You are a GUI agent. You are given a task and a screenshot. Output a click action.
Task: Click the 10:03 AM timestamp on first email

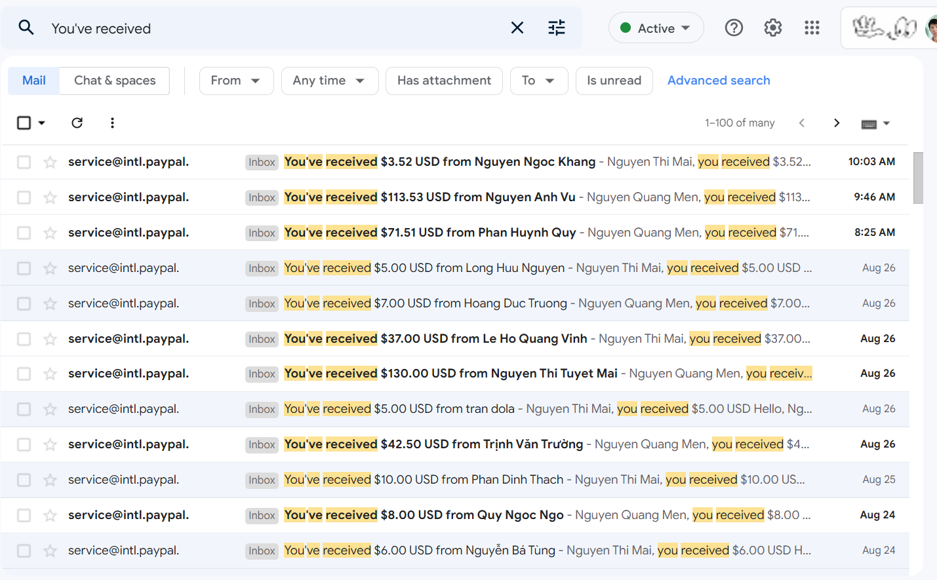pyautogui.click(x=871, y=162)
